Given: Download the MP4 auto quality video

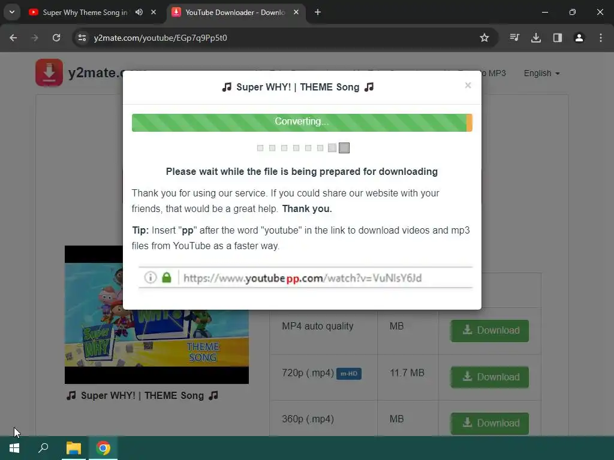Looking at the screenshot, I should [489, 331].
